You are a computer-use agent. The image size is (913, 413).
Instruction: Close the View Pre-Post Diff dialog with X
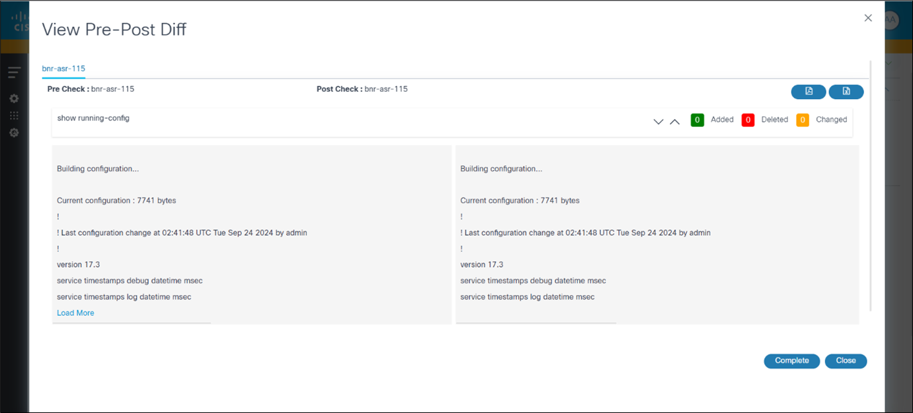tap(868, 18)
